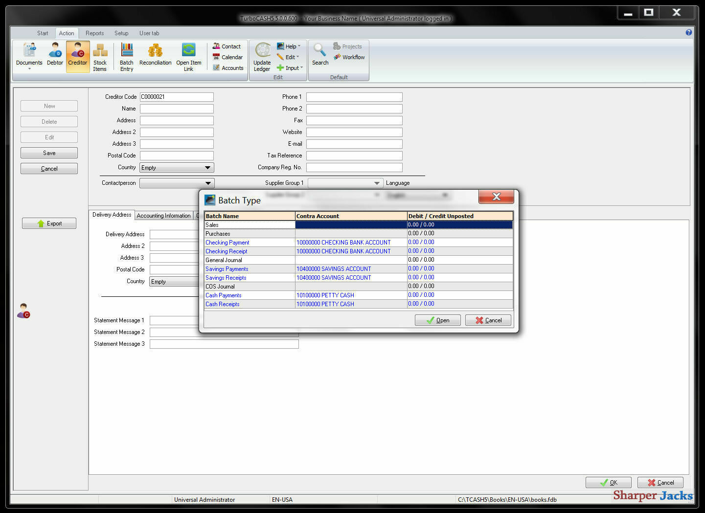Image resolution: width=705 pixels, height=513 pixels.
Task: Click the Creditor Code field
Action: pos(177,97)
